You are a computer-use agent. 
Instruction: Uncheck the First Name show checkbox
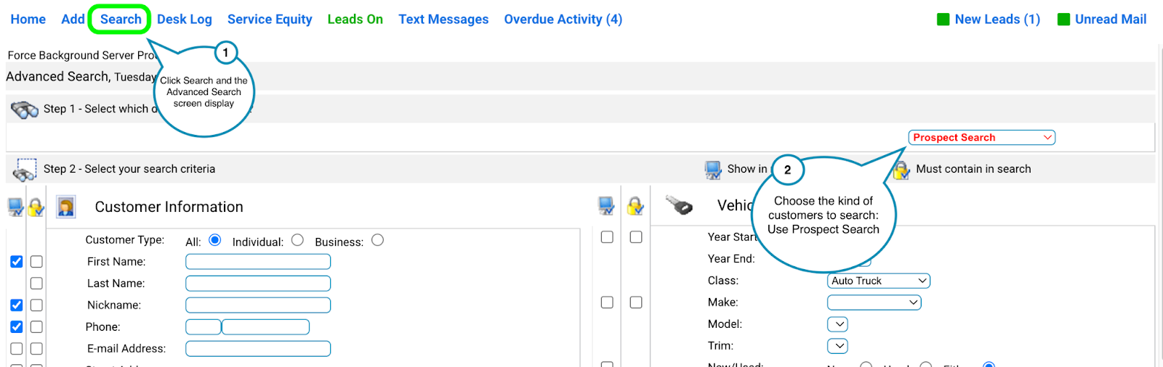(x=17, y=262)
